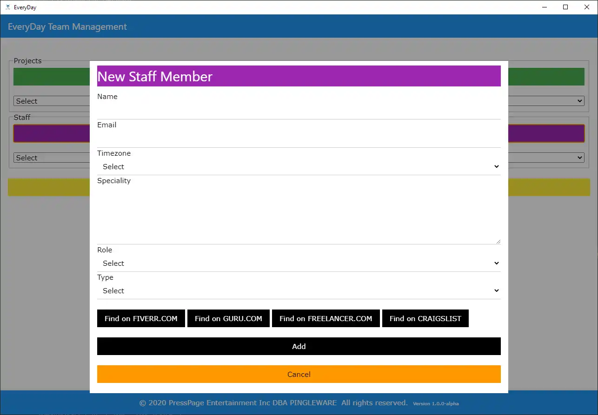598x415 pixels.
Task: Minimize the EveryDay window
Action: tap(545, 7)
